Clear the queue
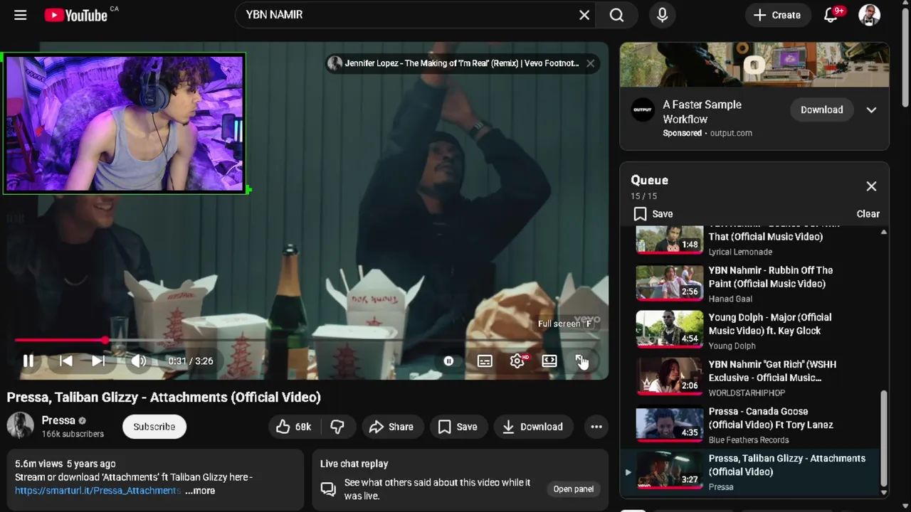The height and width of the screenshot is (512, 911). 868,214
